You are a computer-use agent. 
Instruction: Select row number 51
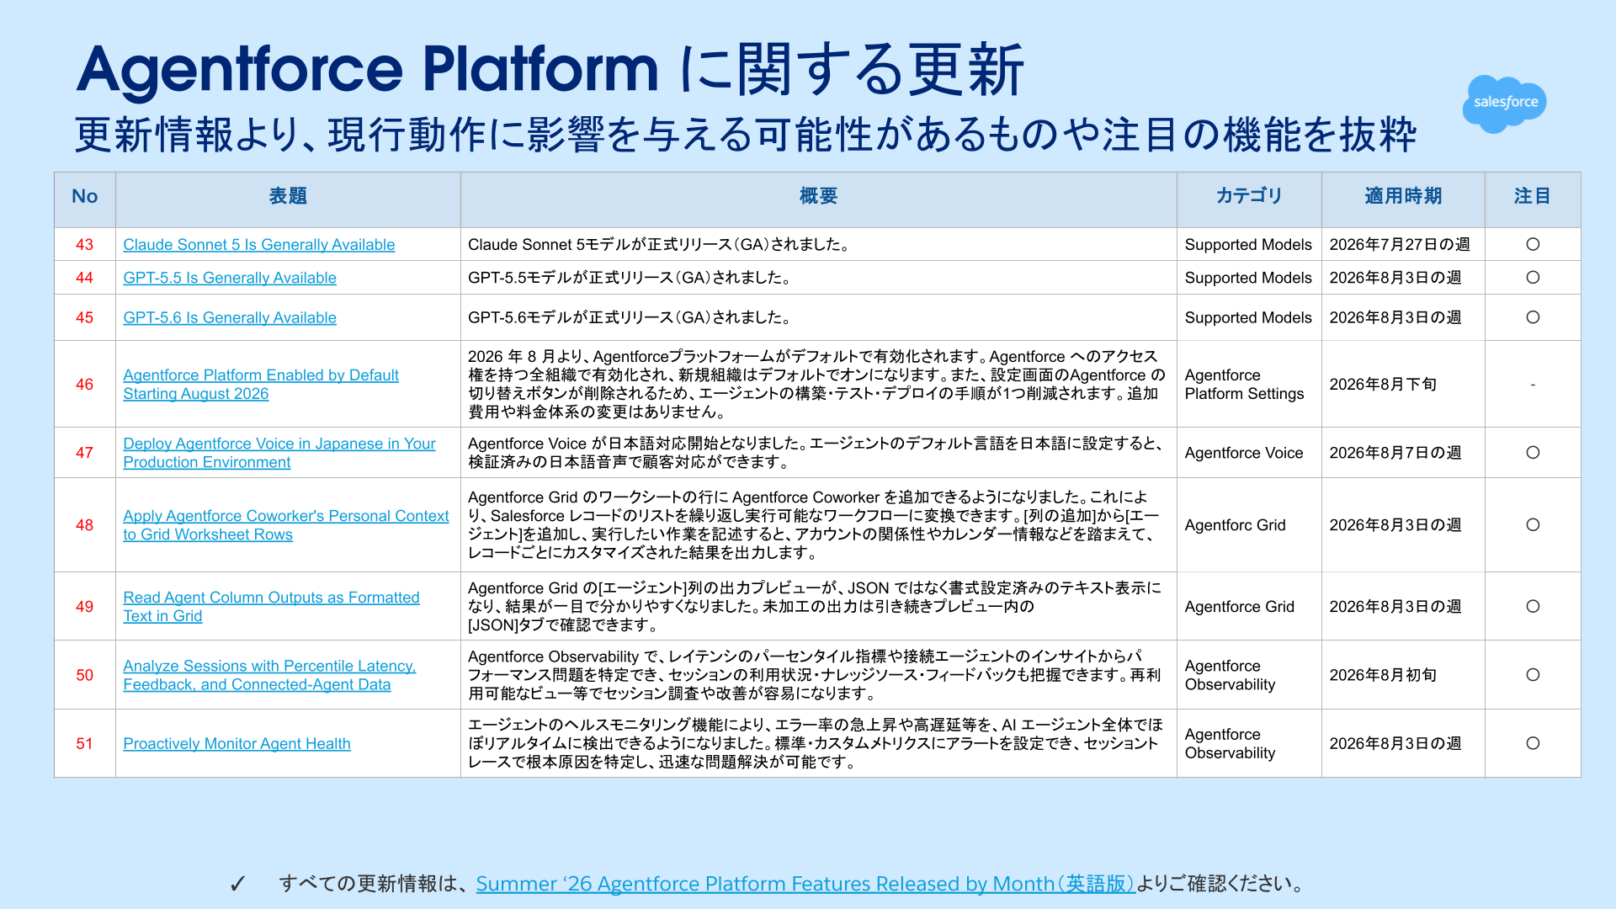tap(85, 743)
